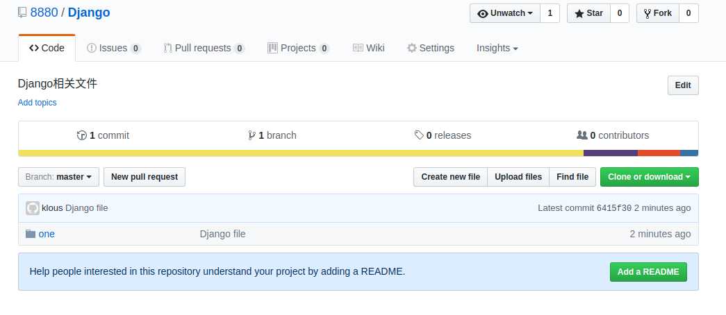Viewport: 726px width, 315px height.
Task: Click the klous avatar thumbnail
Action: click(33, 208)
